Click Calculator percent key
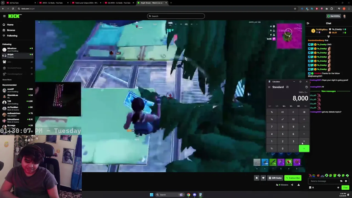The height and width of the screenshot is (198, 352). point(272,112)
